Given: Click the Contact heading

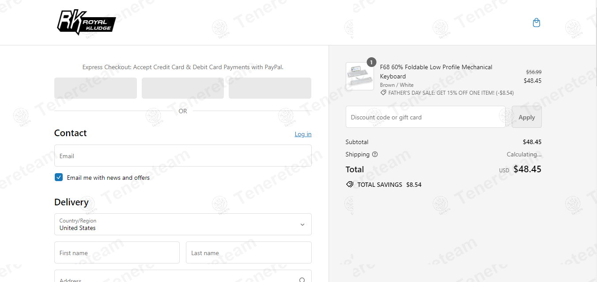Looking at the screenshot, I should 71,133.
